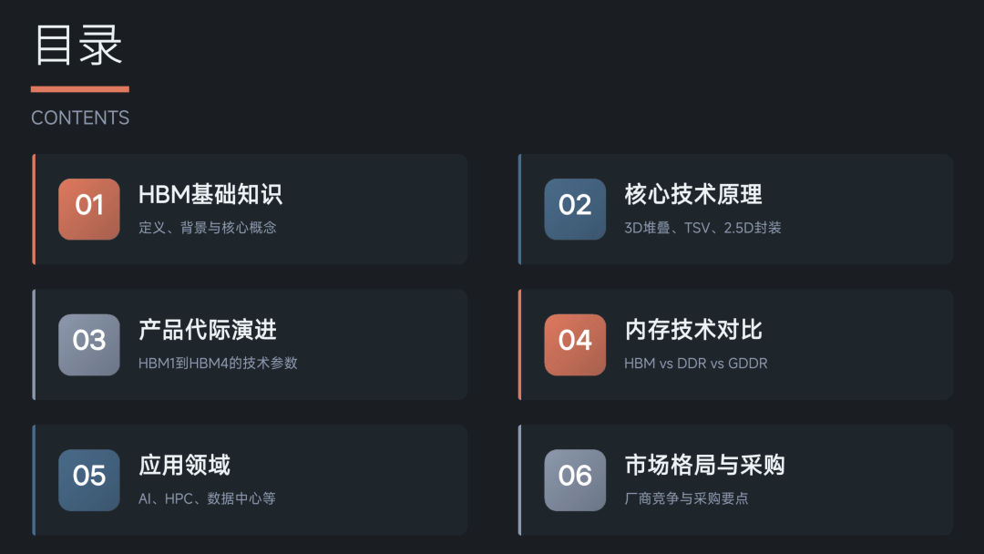Click subtitle 定义、背景与核心概念
This screenshot has width=984, height=554.
[208, 228]
